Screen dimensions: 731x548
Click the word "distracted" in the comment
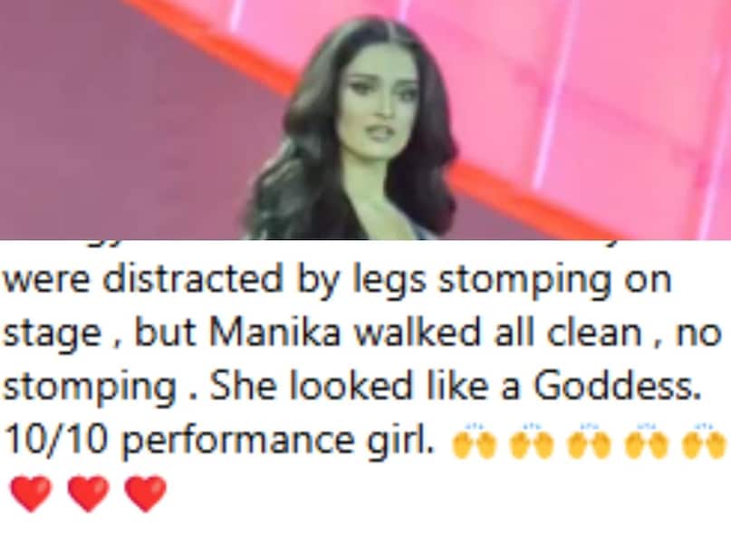click(193, 280)
